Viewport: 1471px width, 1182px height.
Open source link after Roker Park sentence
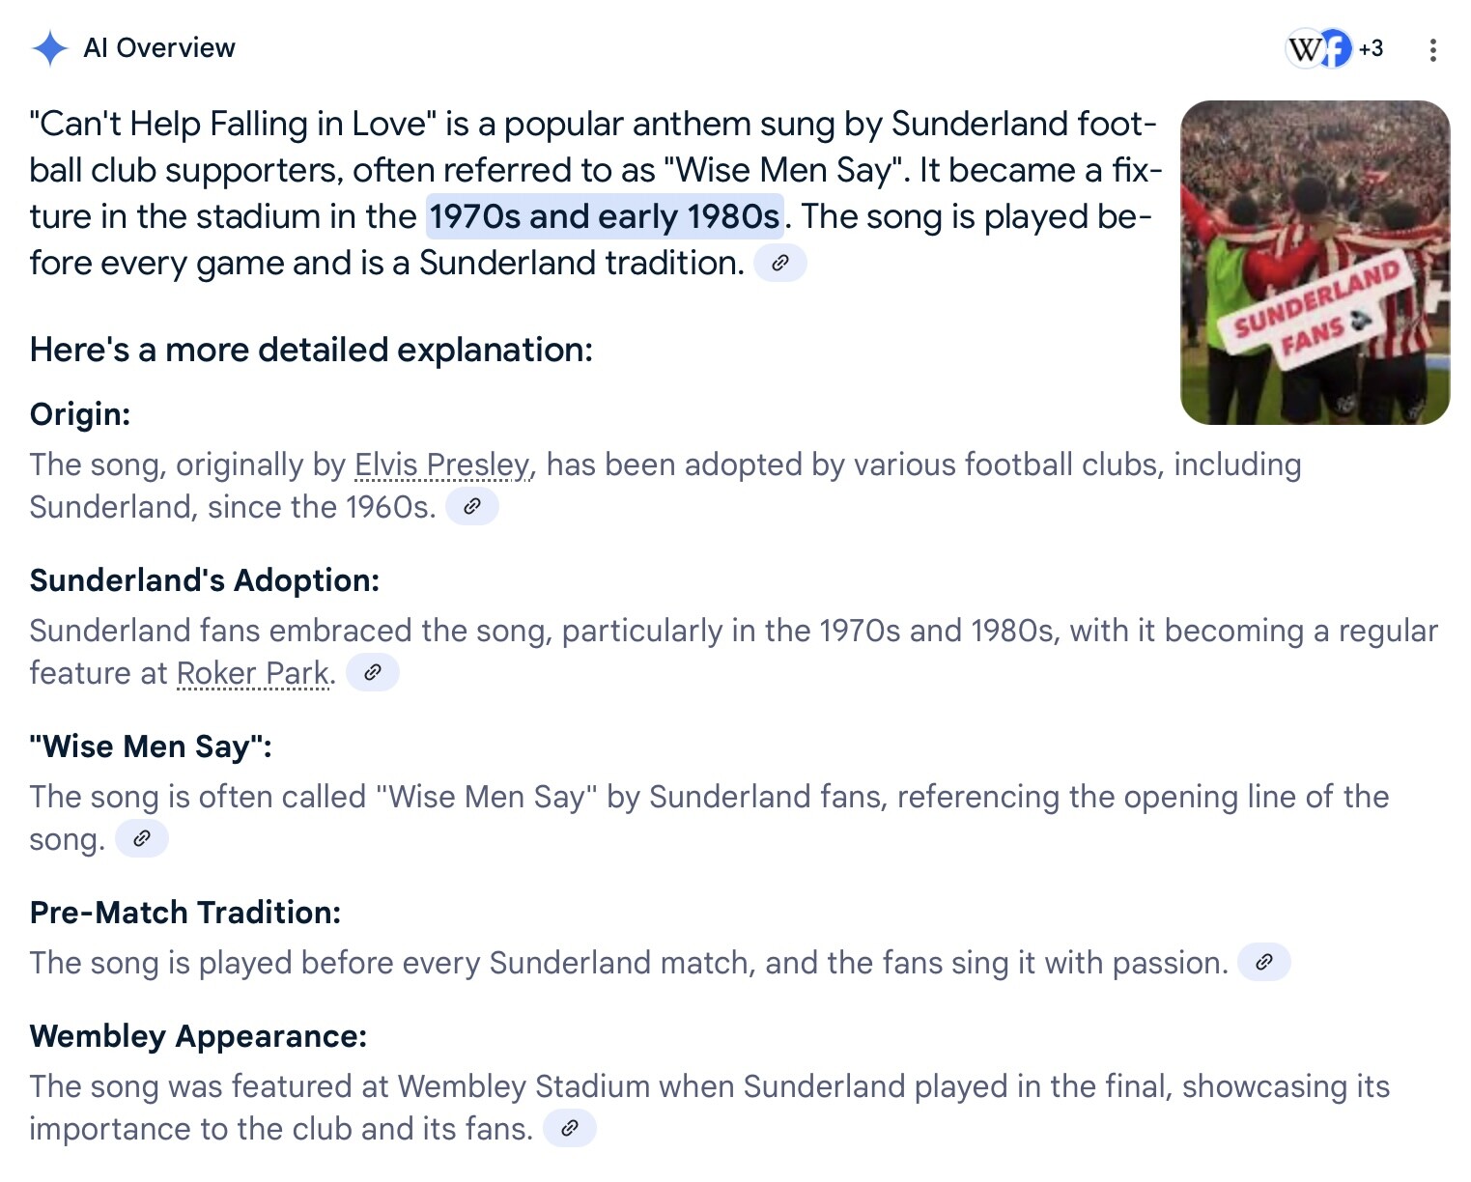(373, 672)
